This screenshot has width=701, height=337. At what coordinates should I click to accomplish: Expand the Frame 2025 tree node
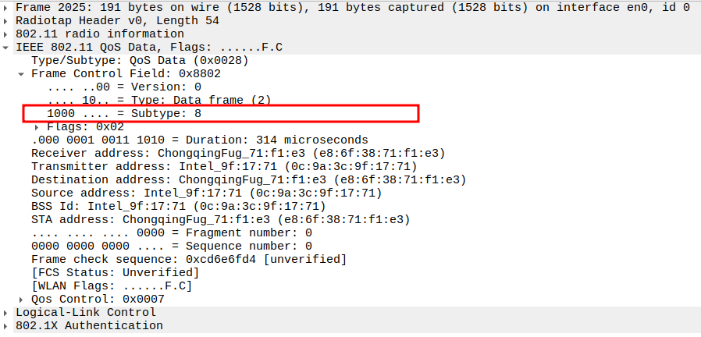tap(7, 7)
